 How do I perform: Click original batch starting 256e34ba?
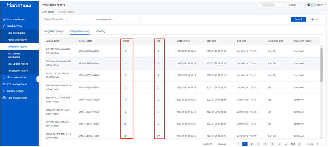pos(58,63)
